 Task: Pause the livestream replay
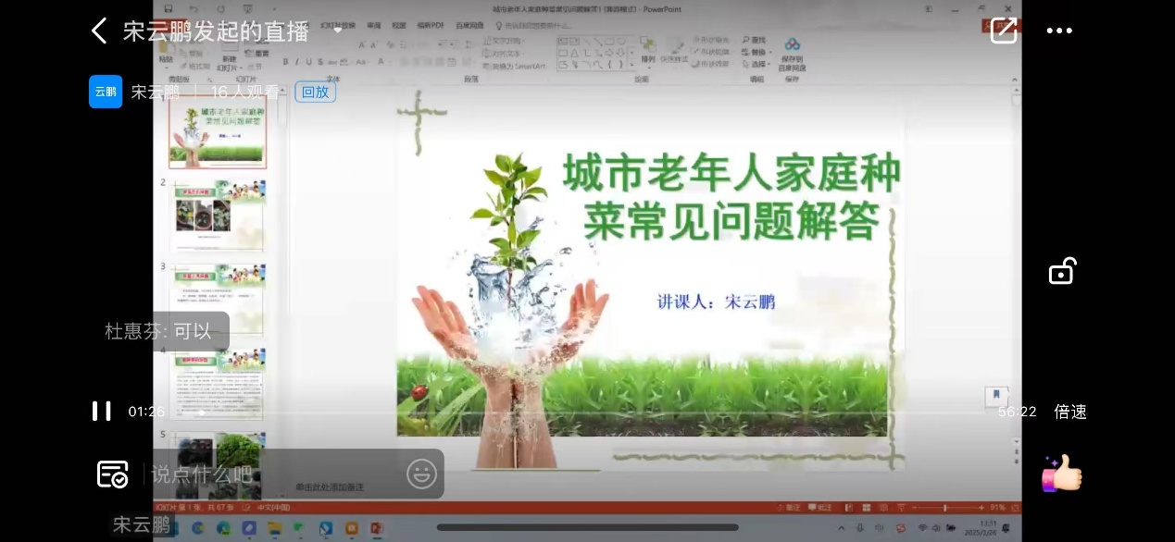(x=102, y=412)
